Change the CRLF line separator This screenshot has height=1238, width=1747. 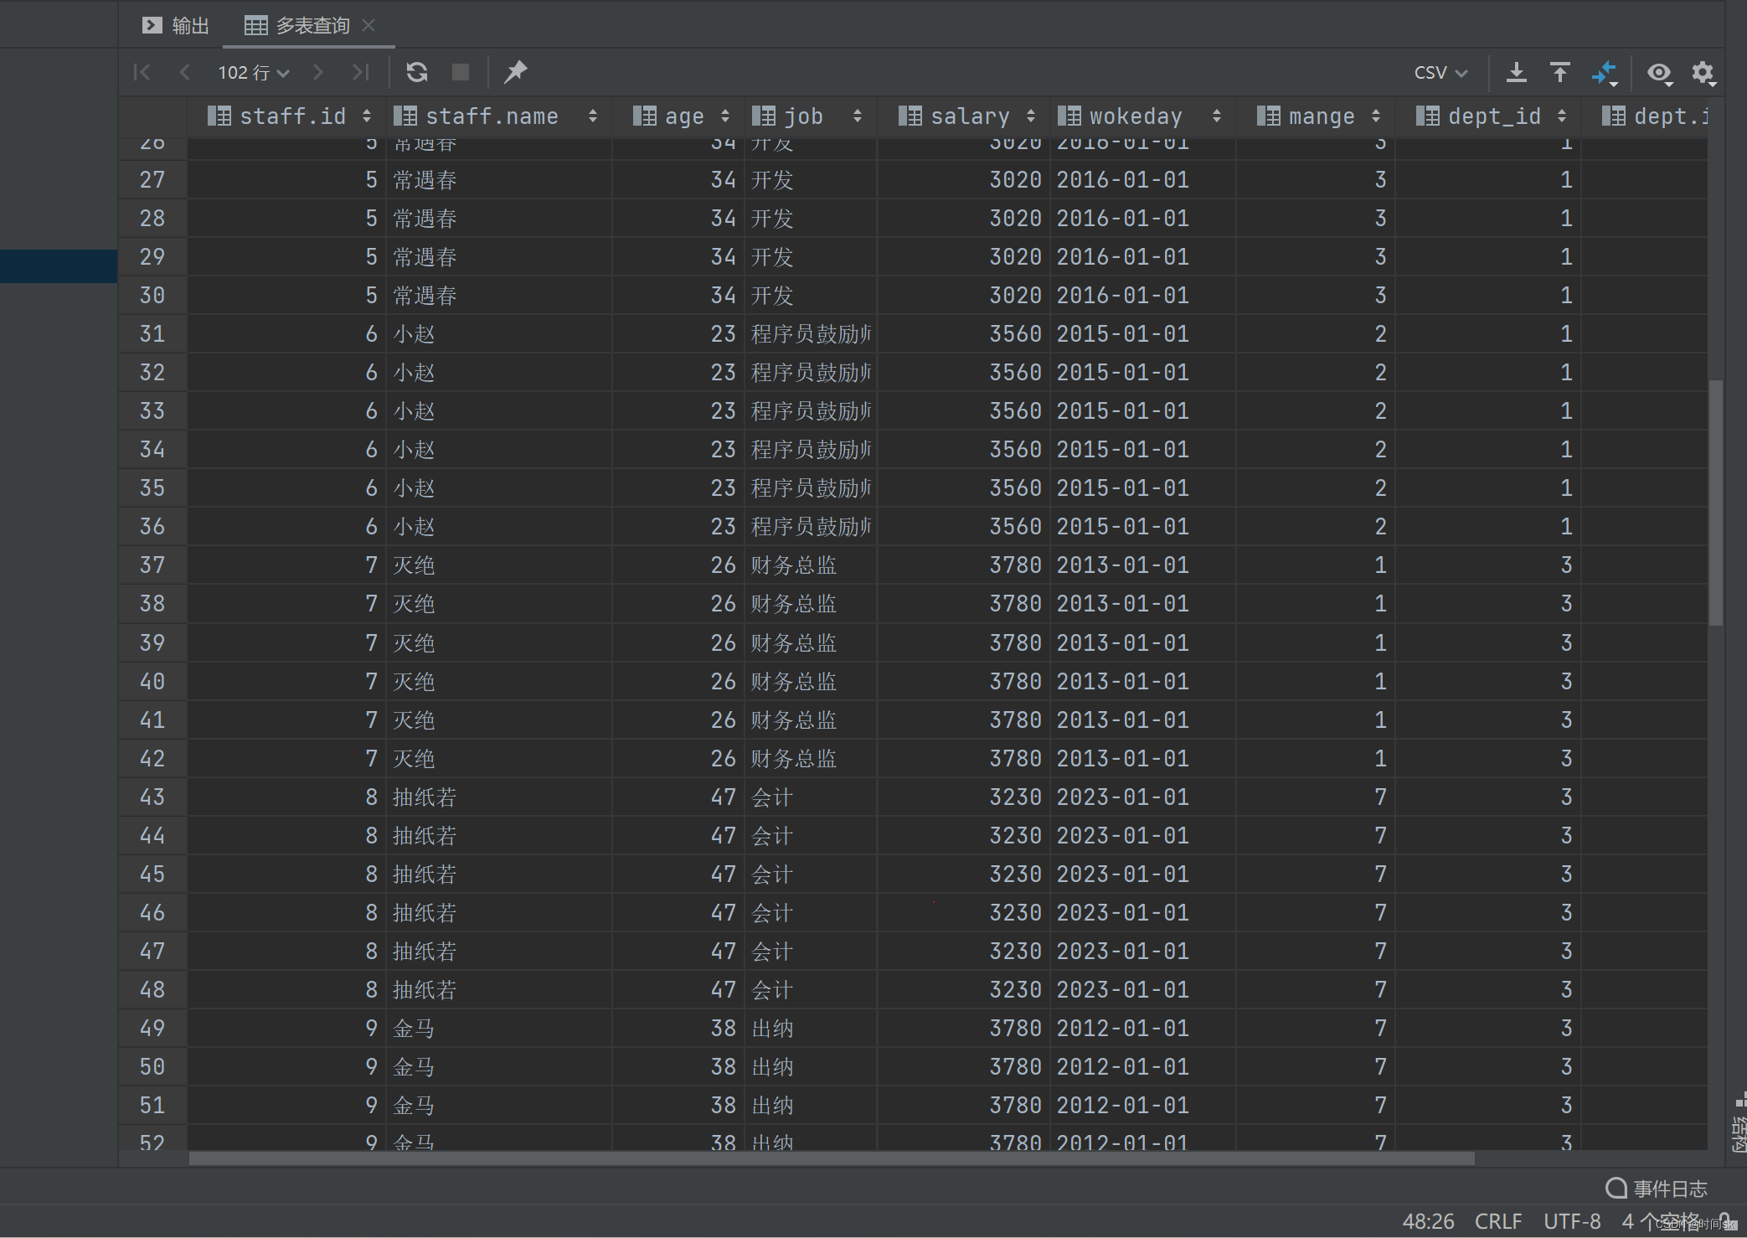[1498, 1222]
